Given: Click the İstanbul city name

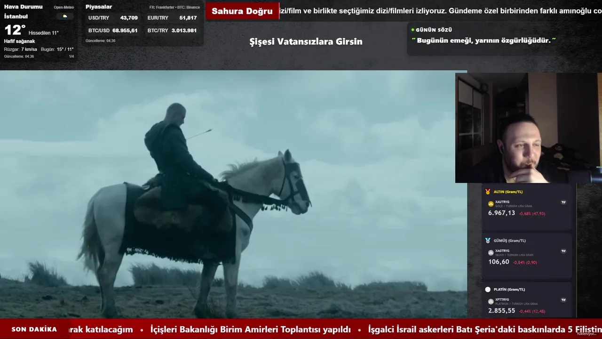Looking at the screenshot, I should pos(16,16).
